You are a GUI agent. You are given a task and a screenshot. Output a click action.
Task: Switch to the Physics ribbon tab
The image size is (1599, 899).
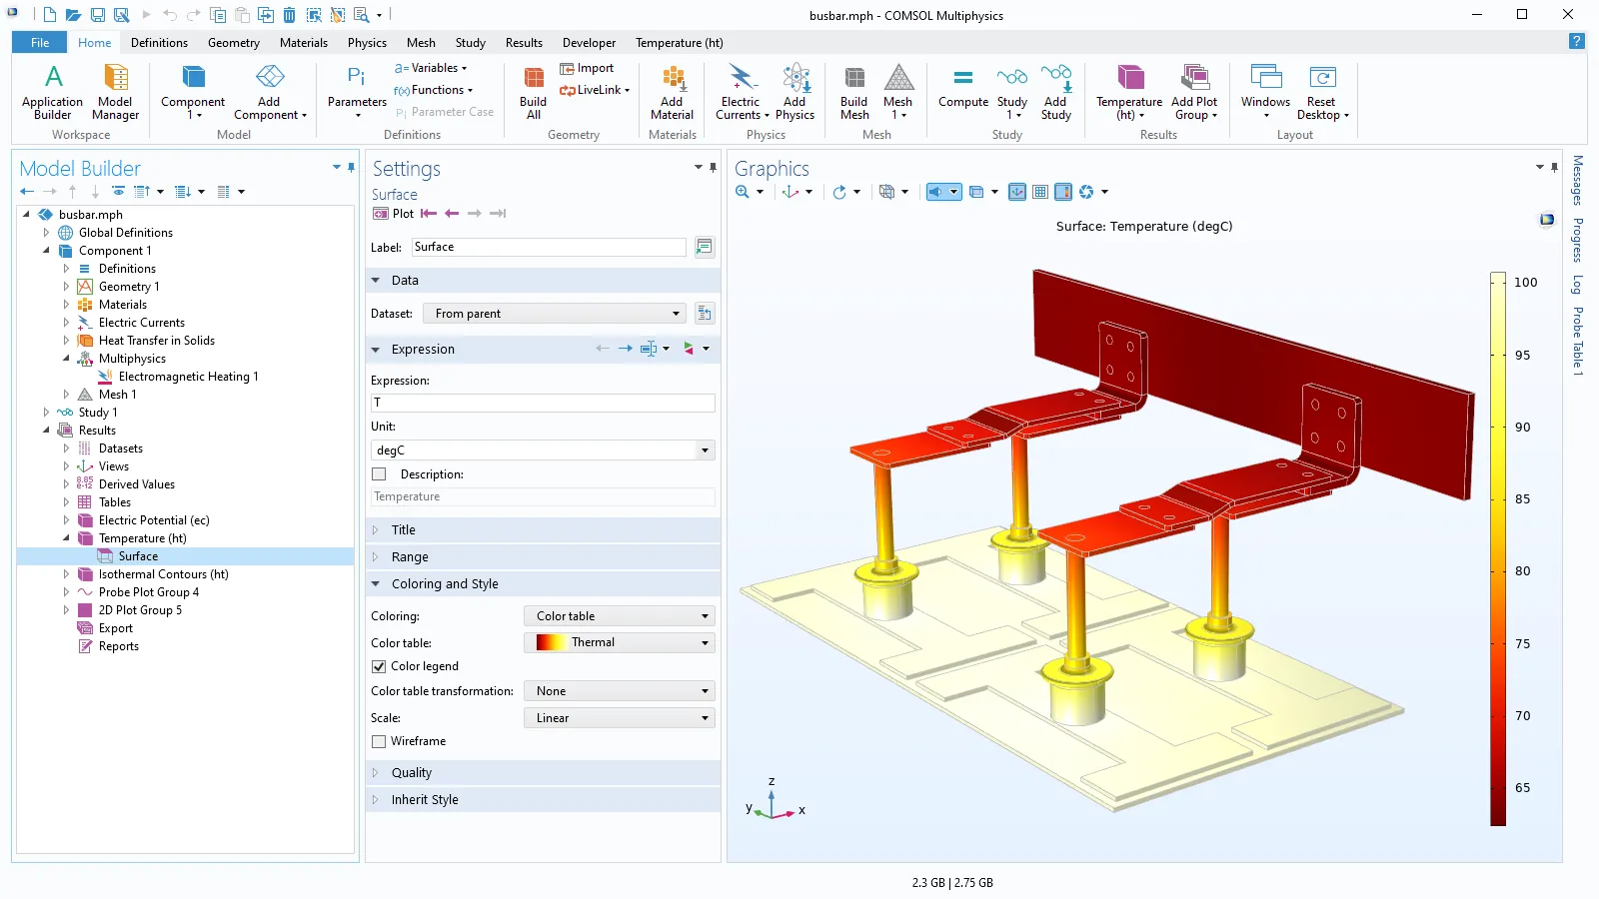(x=367, y=43)
